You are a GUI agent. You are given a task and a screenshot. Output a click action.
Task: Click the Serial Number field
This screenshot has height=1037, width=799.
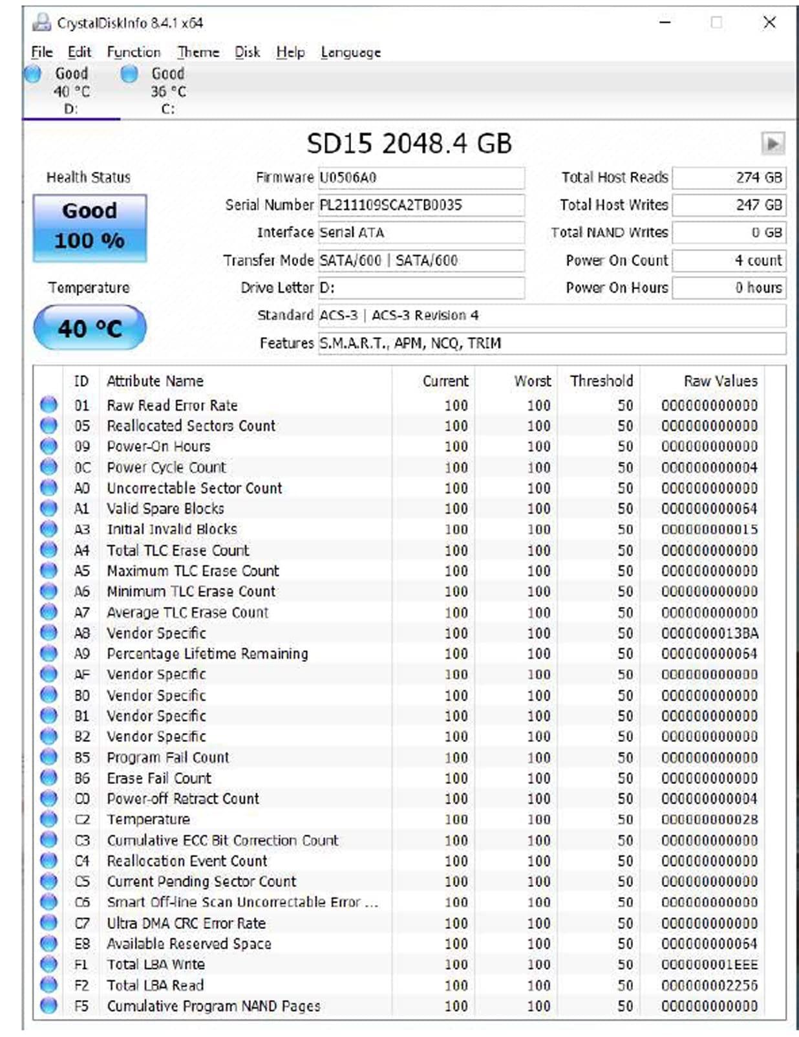[420, 205]
